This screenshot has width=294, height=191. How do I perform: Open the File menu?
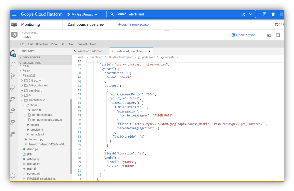point(22,44)
